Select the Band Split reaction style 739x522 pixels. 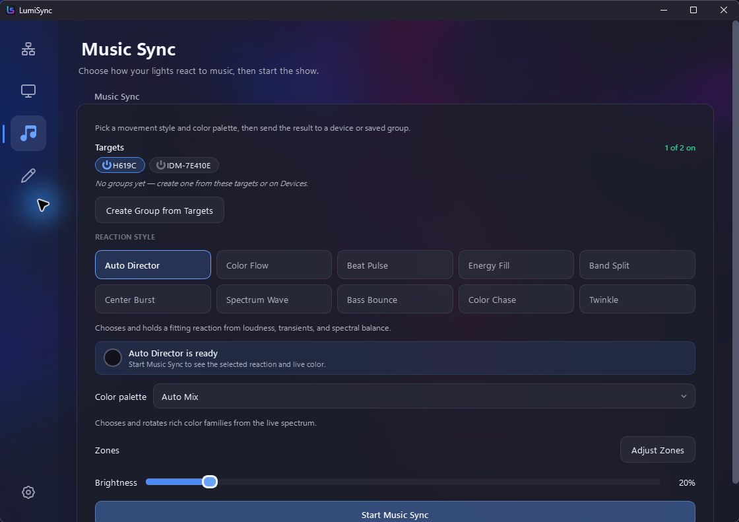click(637, 265)
